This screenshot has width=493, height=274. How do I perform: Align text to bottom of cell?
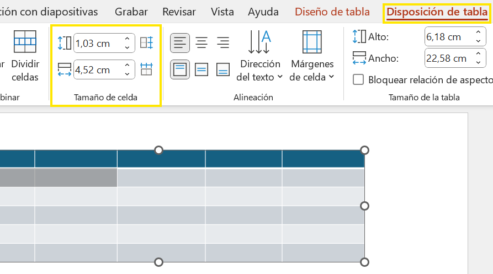point(223,69)
